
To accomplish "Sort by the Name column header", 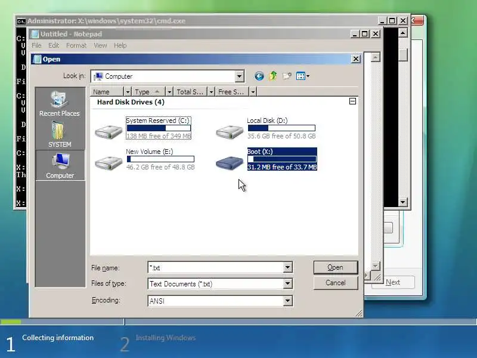I will click(107, 92).
